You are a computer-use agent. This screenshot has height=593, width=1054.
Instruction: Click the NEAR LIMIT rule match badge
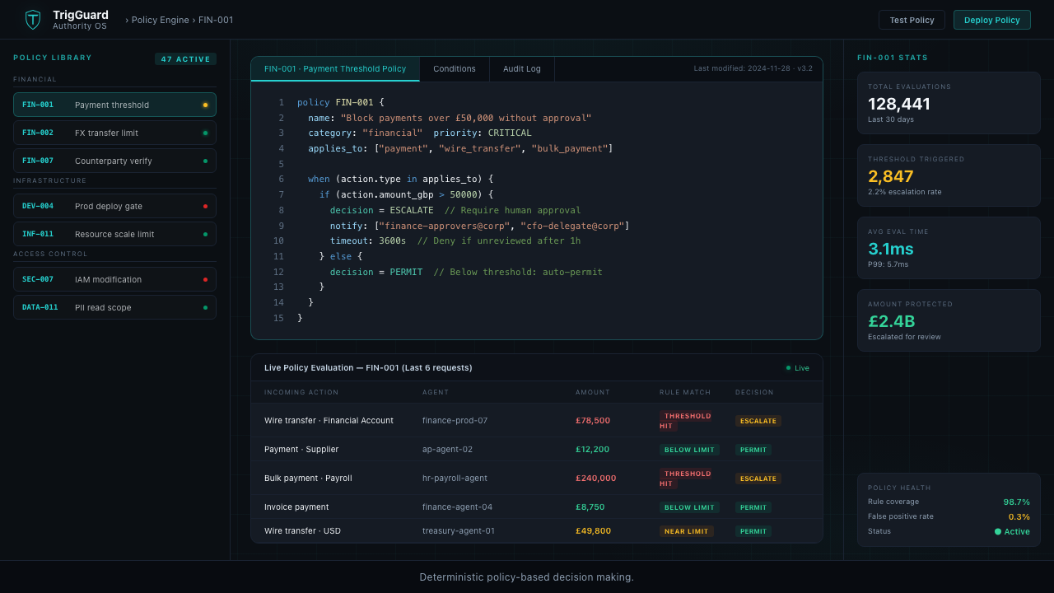(x=687, y=531)
